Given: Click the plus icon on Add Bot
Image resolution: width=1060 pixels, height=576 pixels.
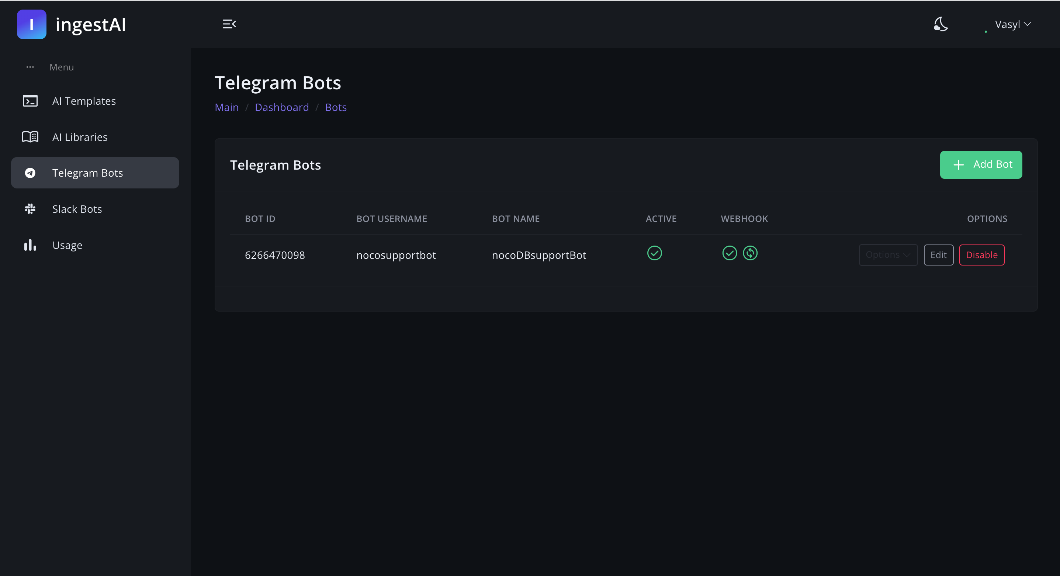Looking at the screenshot, I should [959, 165].
